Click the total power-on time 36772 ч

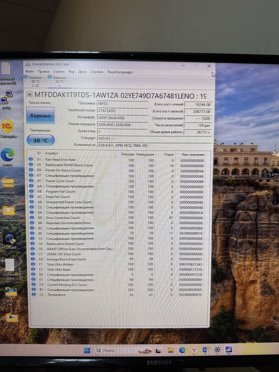point(198,132)
